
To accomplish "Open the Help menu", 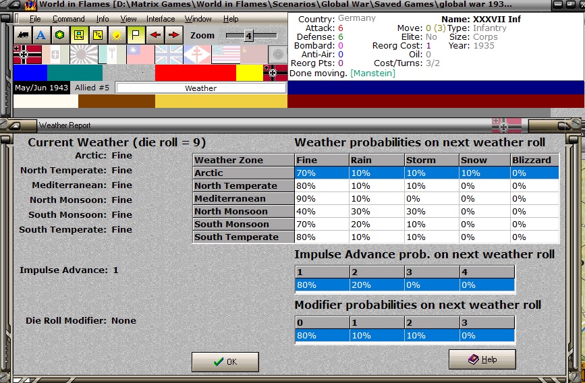I will click(231, 19).
